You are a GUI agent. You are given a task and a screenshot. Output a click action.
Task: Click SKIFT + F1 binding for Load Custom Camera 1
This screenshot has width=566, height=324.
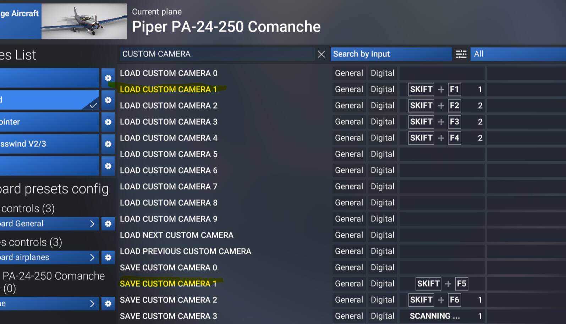(442, 89)
